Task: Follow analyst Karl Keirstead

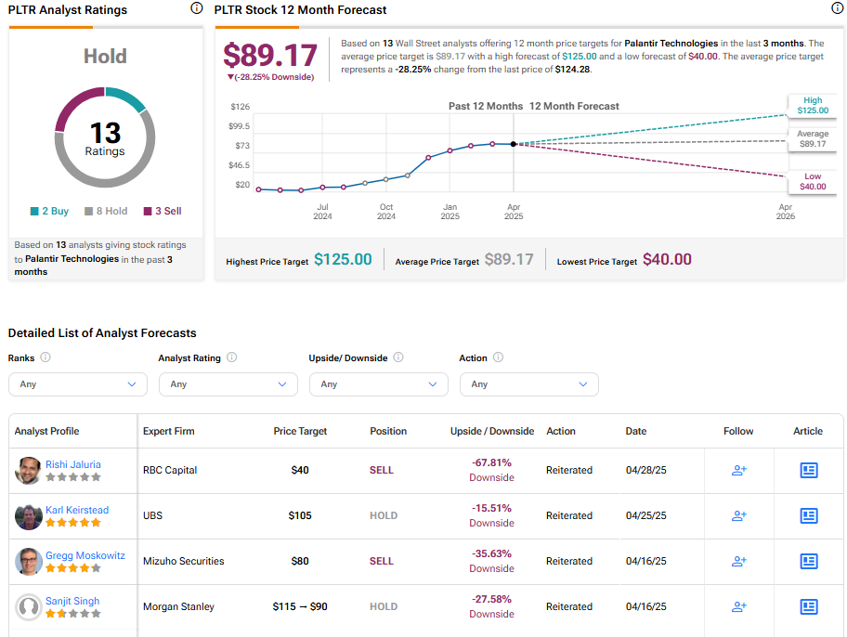Action: (739, 515)
